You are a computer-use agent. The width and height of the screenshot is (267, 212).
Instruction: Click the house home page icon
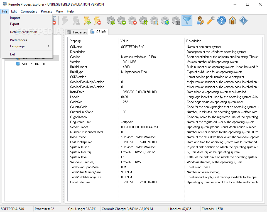(232, 21)
